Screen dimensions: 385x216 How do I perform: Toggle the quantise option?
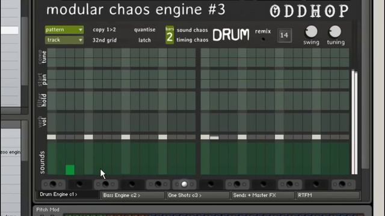click(144, 29)
